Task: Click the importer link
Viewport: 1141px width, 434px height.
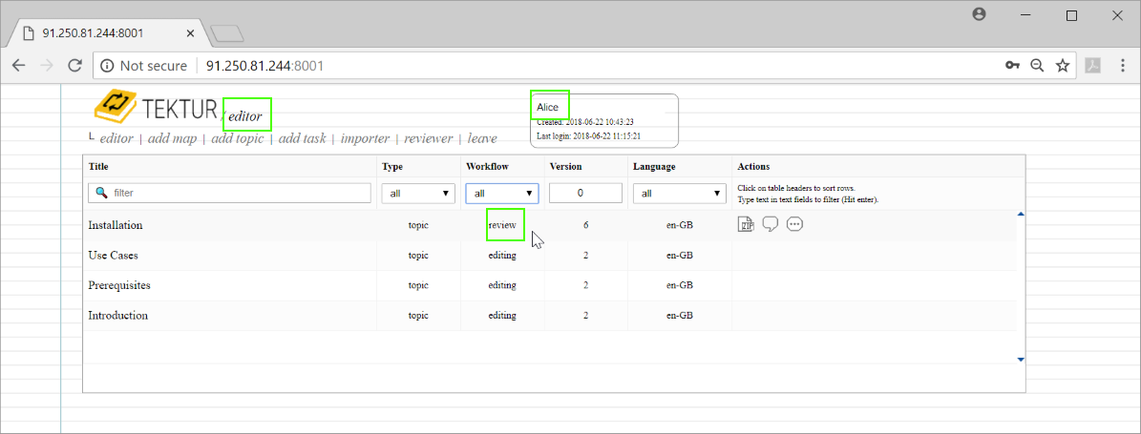Action: pyautogui.click(x=365, y=138)
